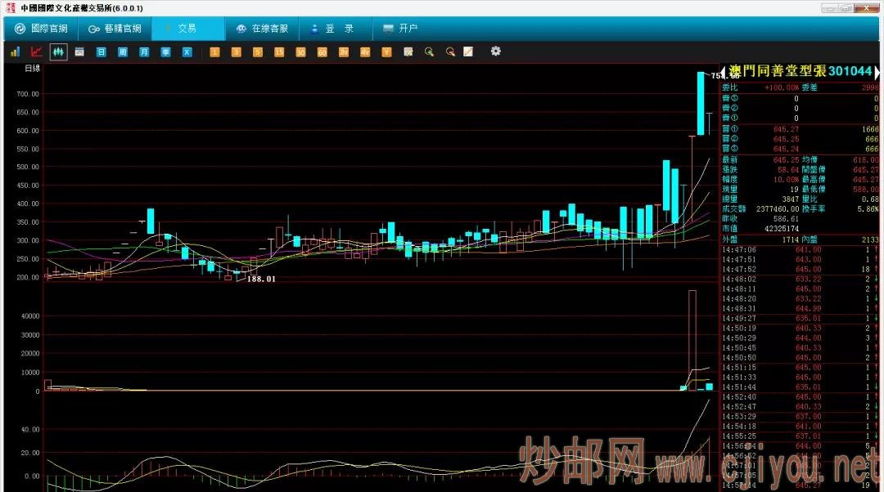Click the 買③ bid price 645.24
The width and height of the screenshot is (884, 492).
(786, 150)
